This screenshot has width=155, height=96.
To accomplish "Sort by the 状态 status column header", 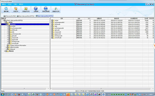I will click(x=79, y=19).
